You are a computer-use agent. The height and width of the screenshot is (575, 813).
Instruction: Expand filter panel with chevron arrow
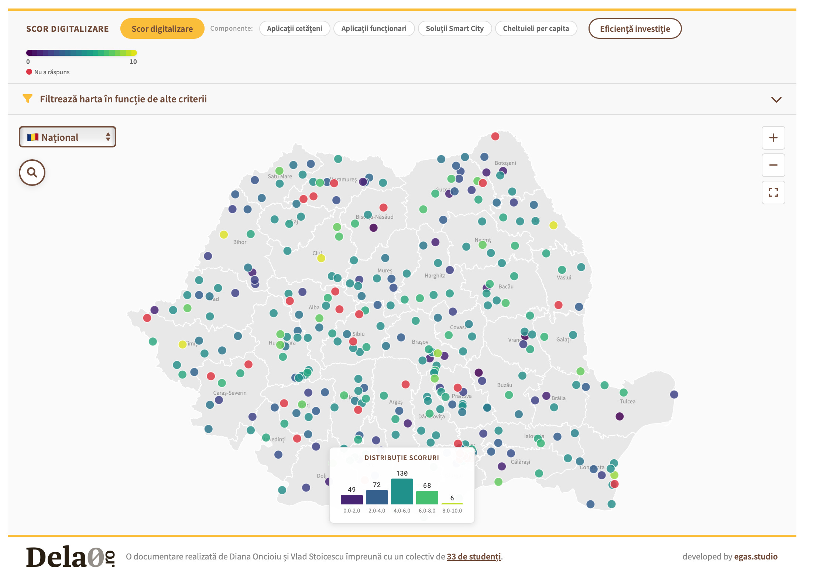click(x=776, y=99)
